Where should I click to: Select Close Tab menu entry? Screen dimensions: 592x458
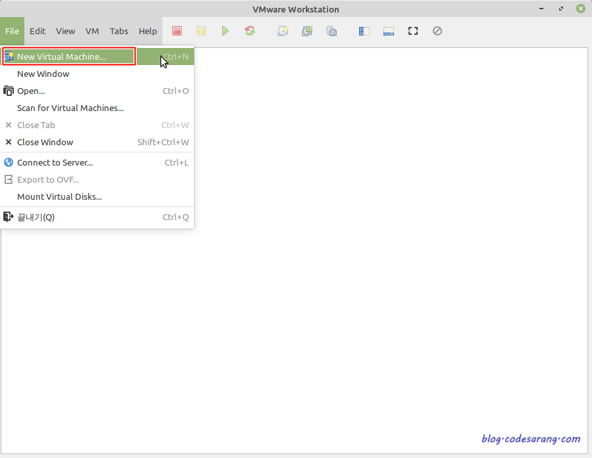pos(97,125)
